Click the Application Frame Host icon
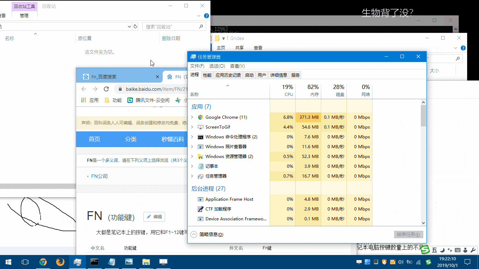The image size is (479, 269). click(201, 199)
